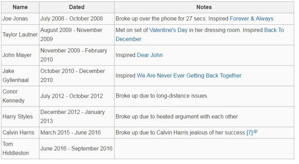Open the Forever & Always link
The height and width of the screenshot is (164, 299).
point(252,19)
